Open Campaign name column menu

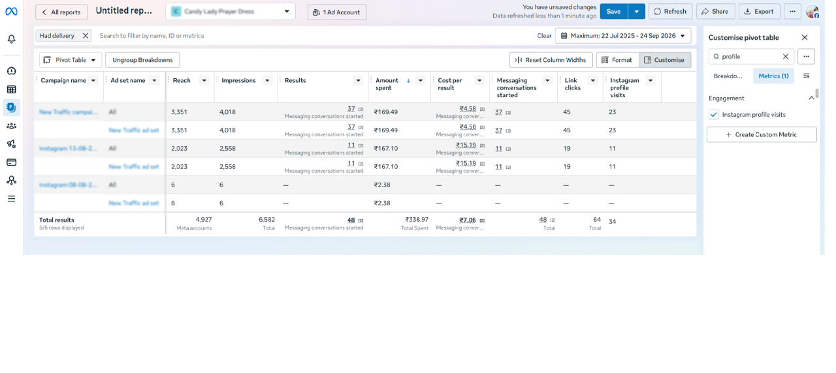93,81
